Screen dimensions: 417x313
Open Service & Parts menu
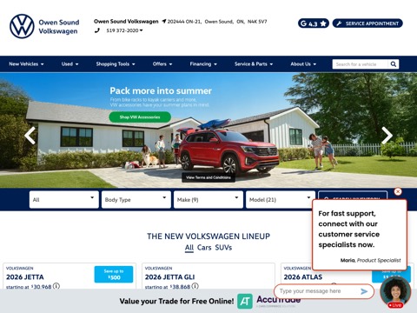pos(254,64)
